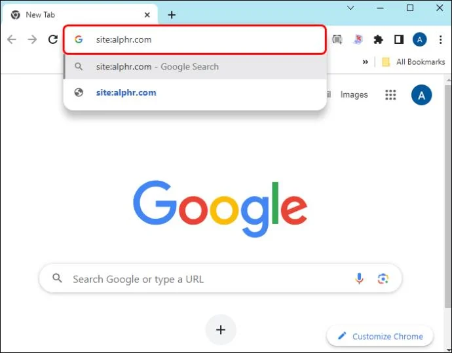Expand the hidden bookmarks chevron

(366, 62)
